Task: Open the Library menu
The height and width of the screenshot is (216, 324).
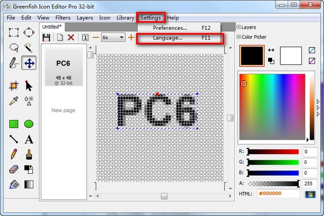Action: pyautogui.click(x=125, y=18)
